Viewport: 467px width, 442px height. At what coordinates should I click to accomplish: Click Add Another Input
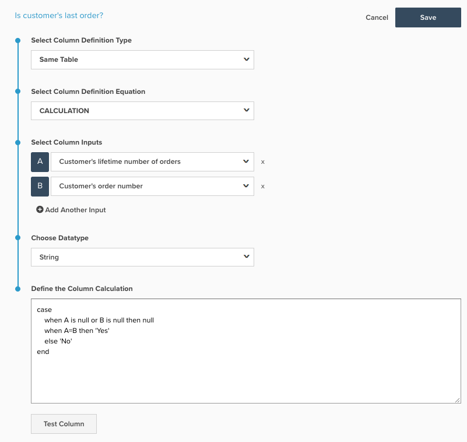[x=71, y=209]
